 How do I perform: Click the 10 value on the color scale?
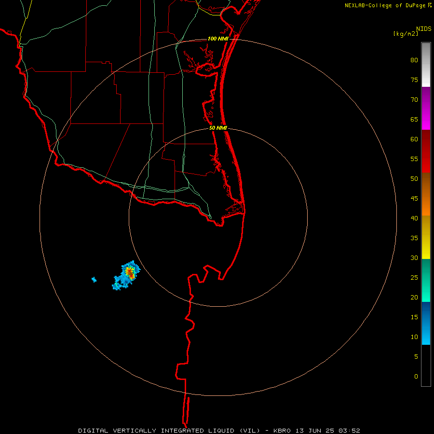(x=414, y=337)
